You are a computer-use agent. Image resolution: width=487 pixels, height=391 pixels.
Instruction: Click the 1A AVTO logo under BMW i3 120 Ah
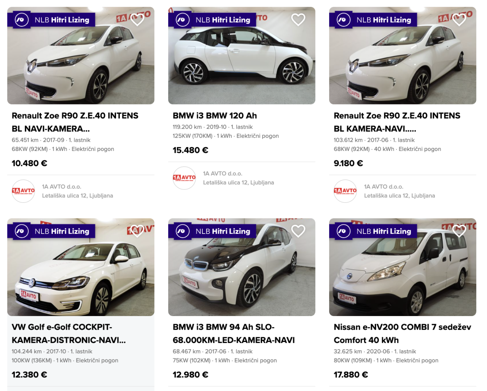[x=184, y=178]
